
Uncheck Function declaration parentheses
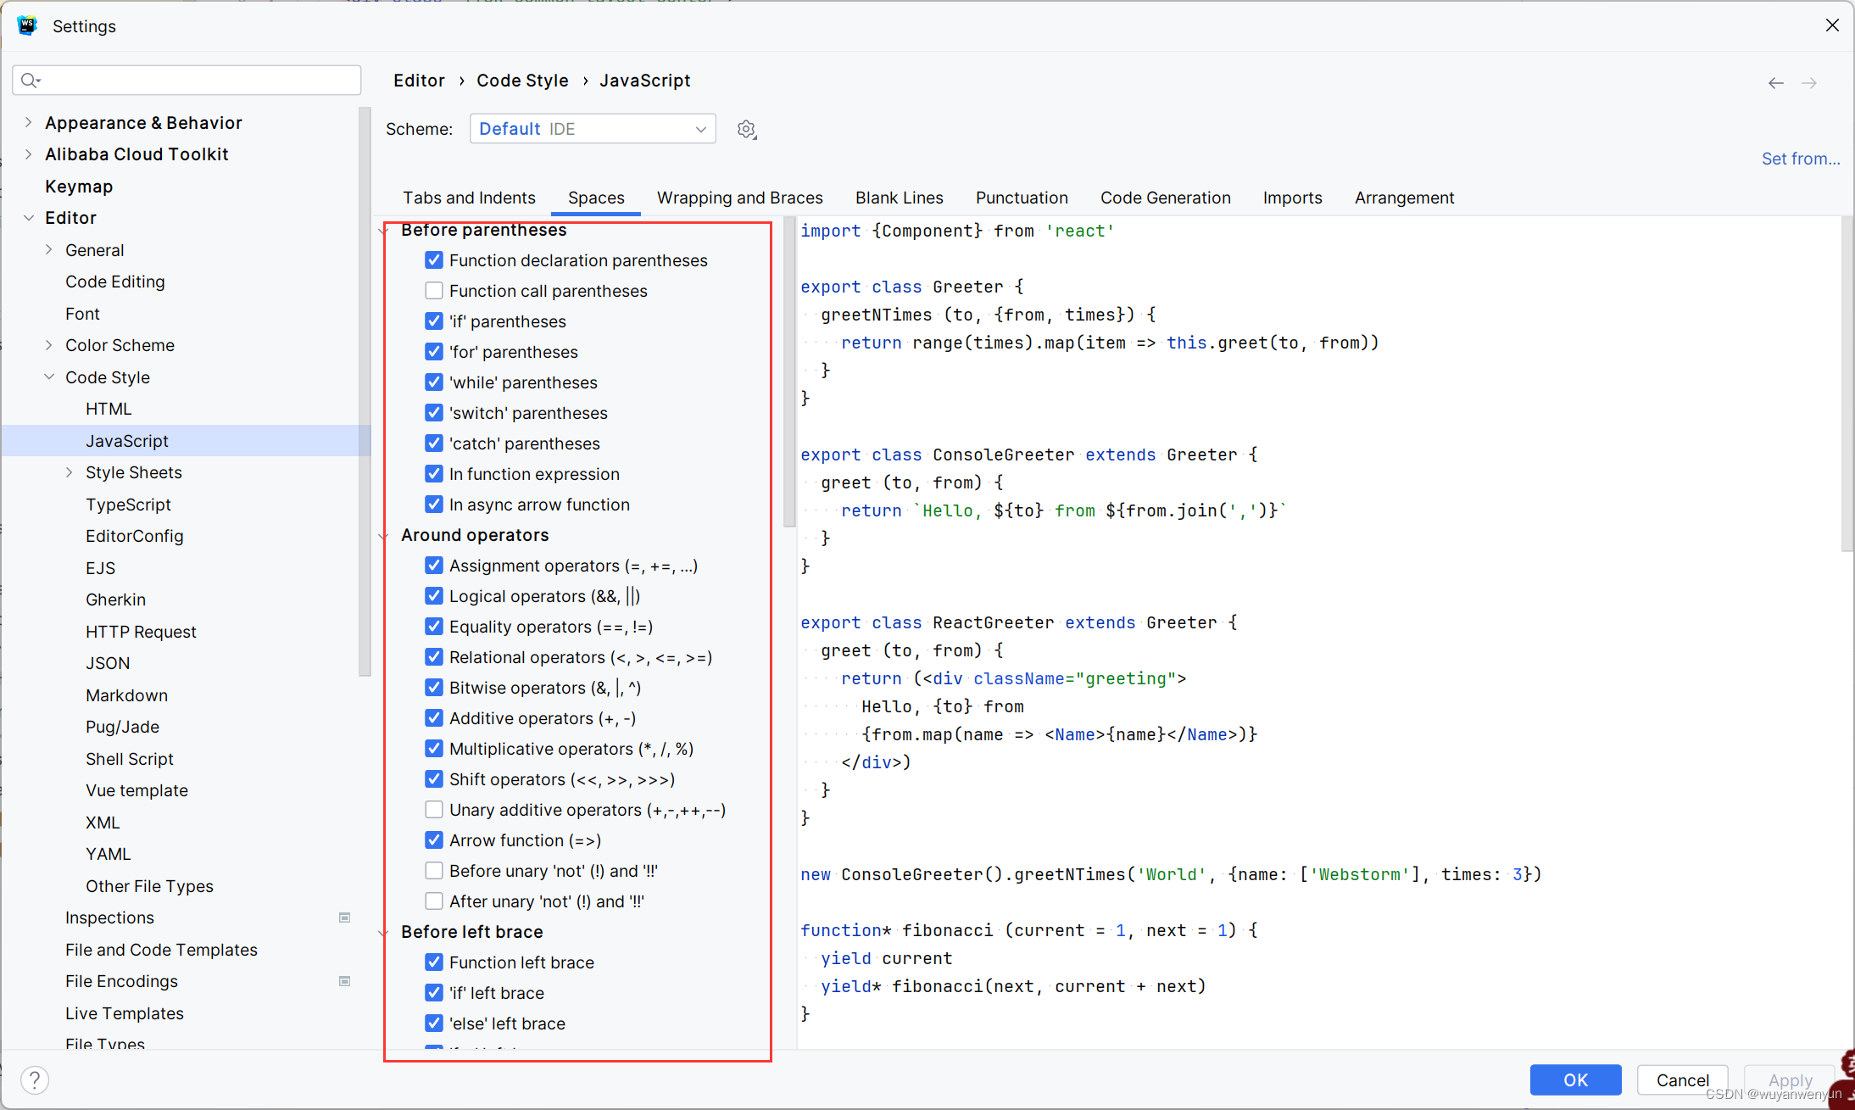coord(434,260)
